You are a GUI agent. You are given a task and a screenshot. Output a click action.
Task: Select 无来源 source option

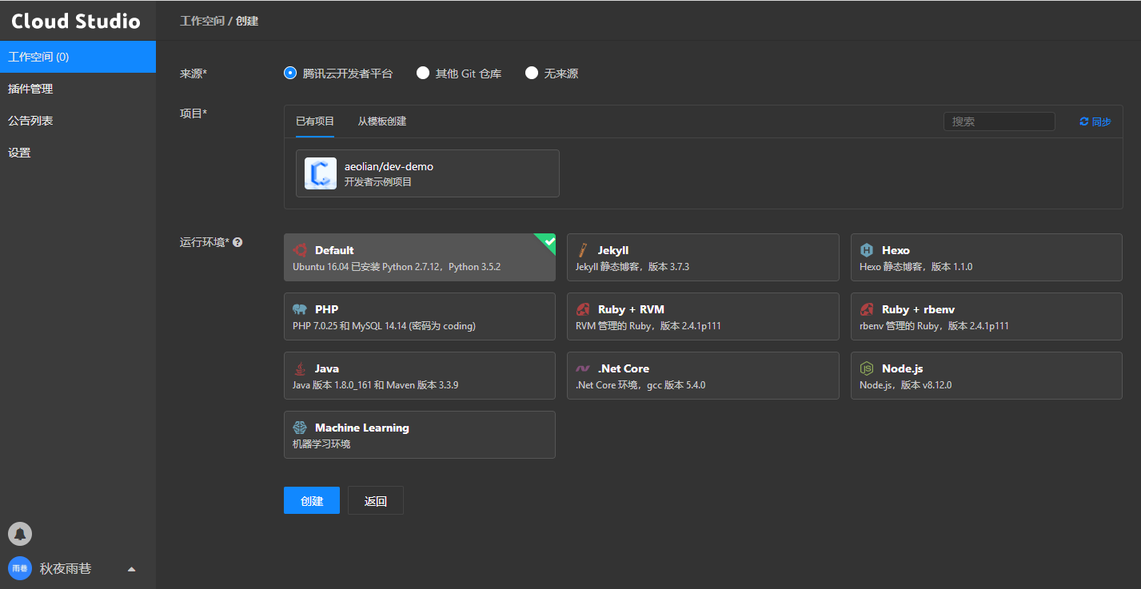click(x=552, y=74)
